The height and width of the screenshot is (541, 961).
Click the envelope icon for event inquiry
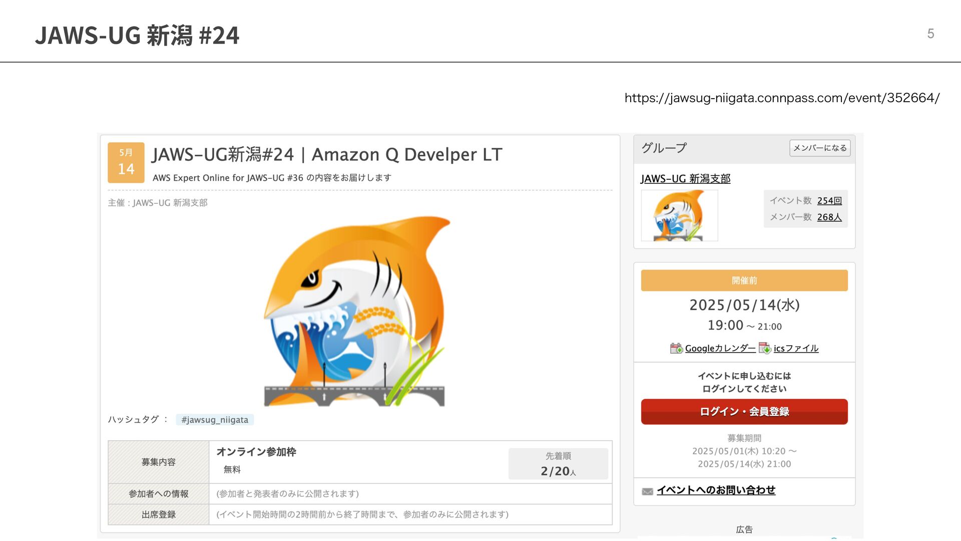tap(647, 491)
